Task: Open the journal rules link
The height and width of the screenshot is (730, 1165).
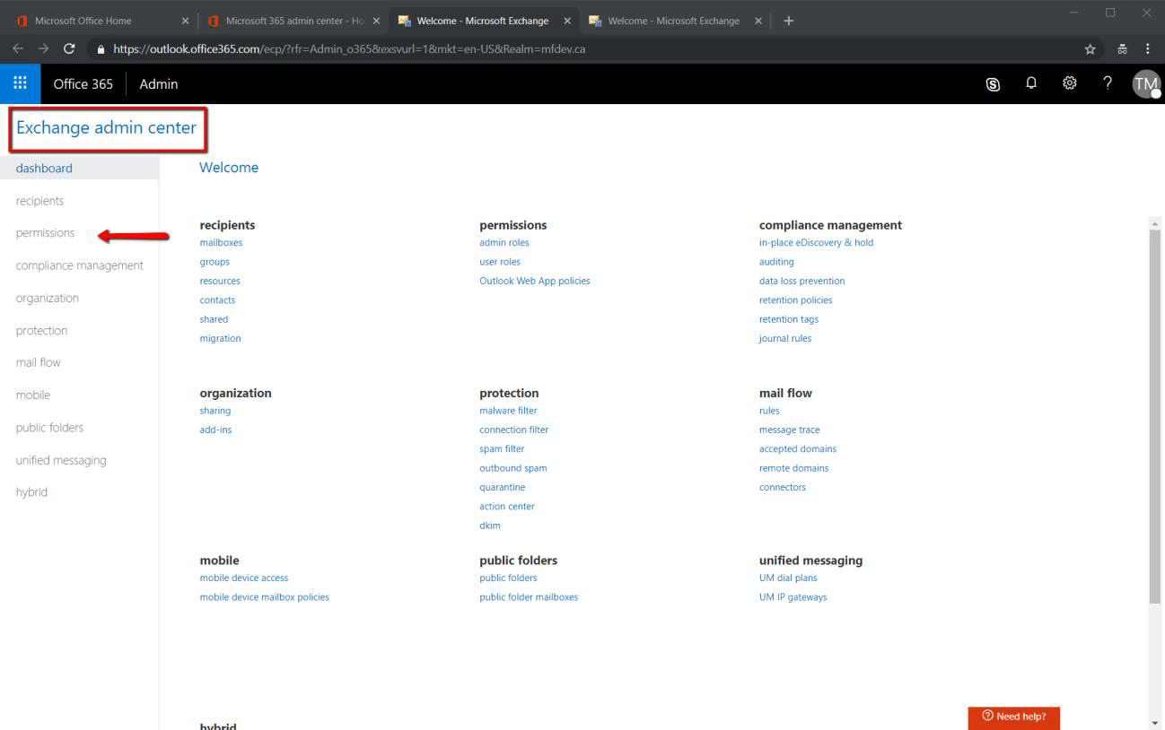Action: (x=785, y=338)
